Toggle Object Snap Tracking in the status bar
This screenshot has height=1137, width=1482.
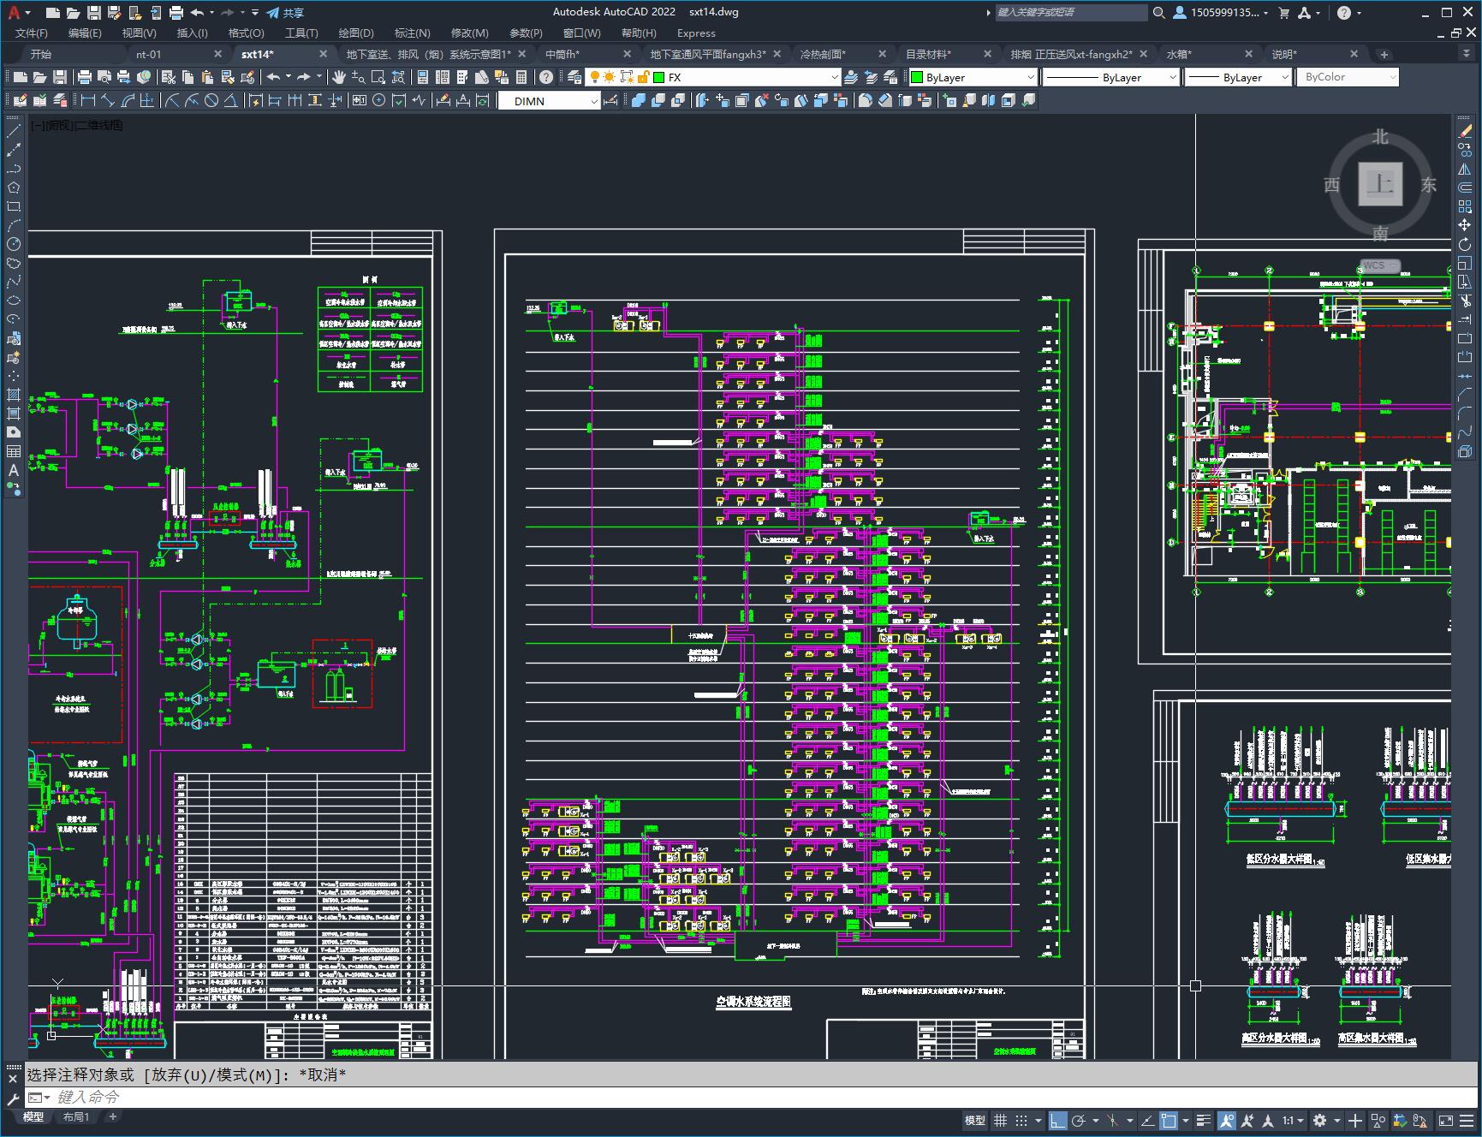pos(1149,1120)
